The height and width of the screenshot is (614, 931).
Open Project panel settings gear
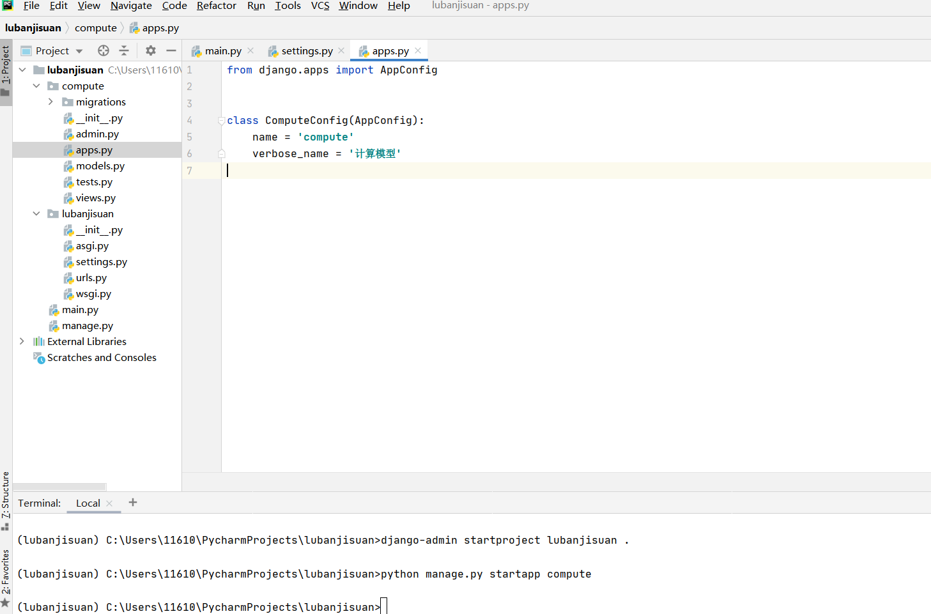[x=151, y=50]
